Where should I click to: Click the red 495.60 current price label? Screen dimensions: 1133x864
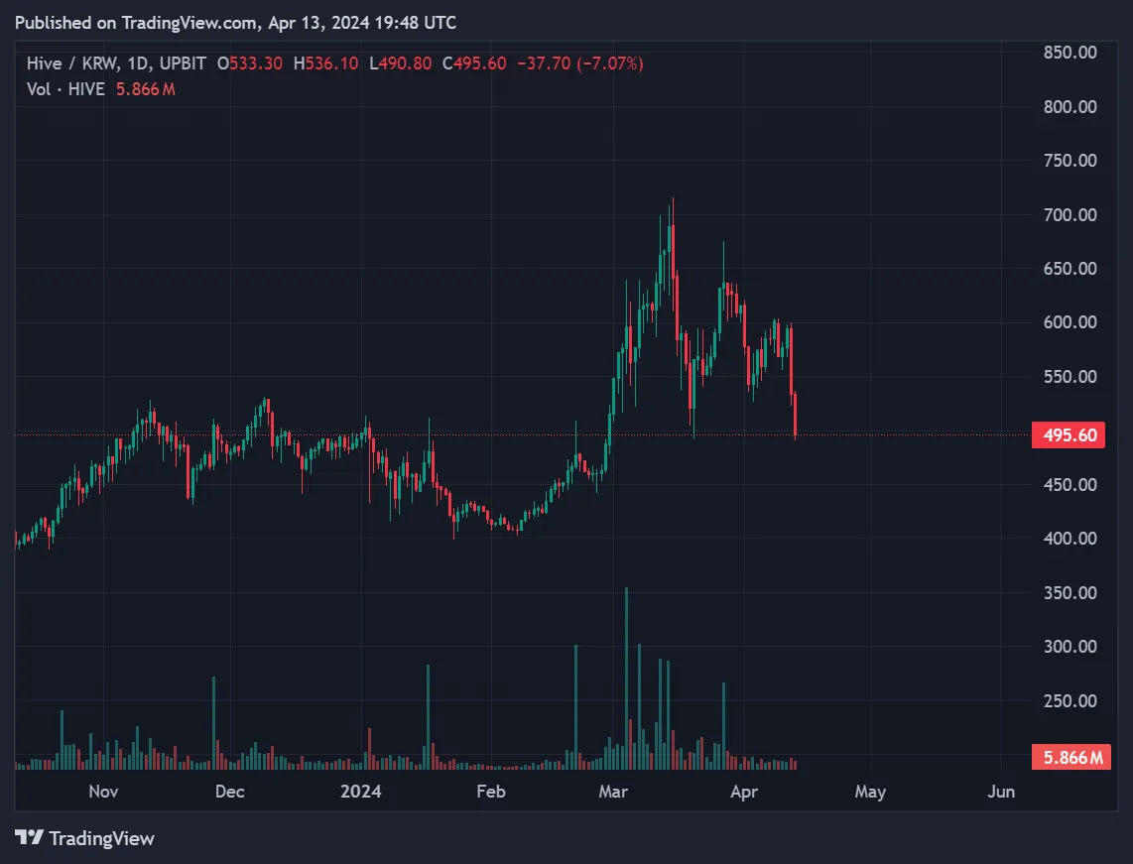(1069, 434)
